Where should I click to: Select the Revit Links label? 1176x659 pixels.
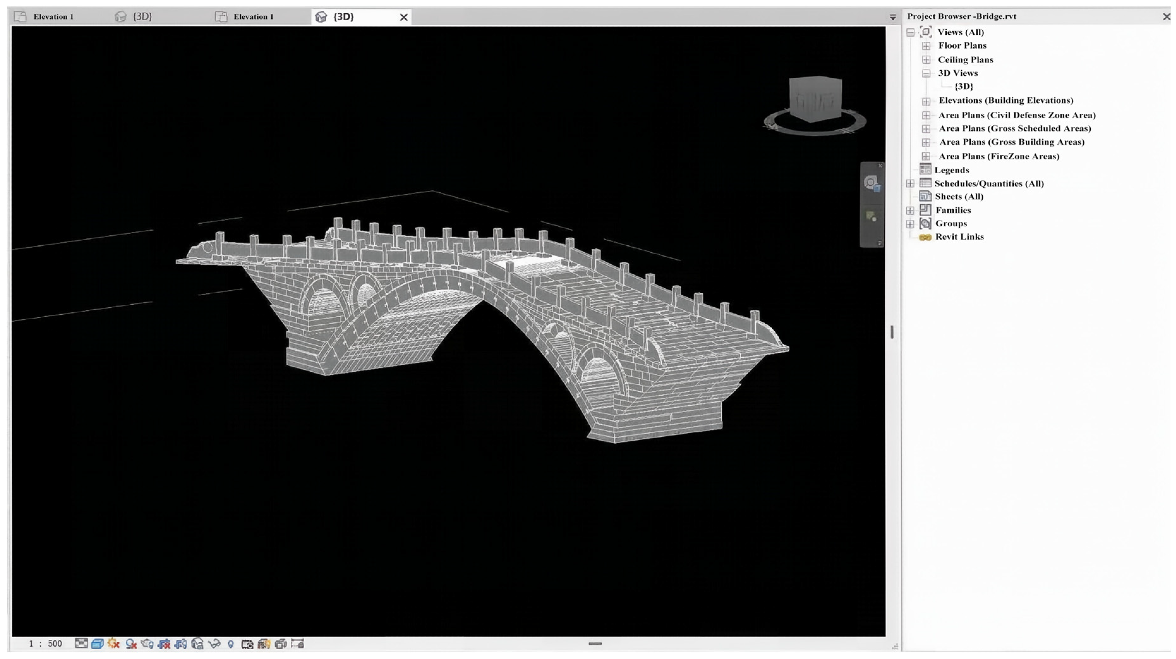pyautogui.click(x=960, y=237)
